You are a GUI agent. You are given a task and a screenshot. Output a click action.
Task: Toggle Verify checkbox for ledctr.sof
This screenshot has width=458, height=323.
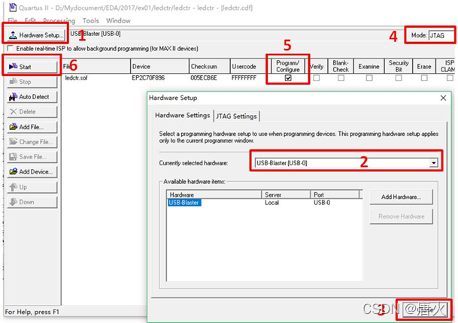tap(317, 78)
